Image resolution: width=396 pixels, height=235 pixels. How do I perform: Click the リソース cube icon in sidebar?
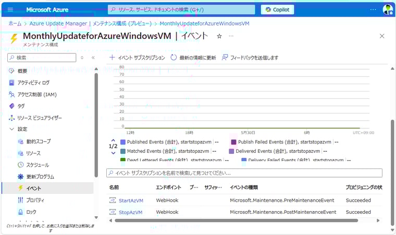(x=21, y=153)
